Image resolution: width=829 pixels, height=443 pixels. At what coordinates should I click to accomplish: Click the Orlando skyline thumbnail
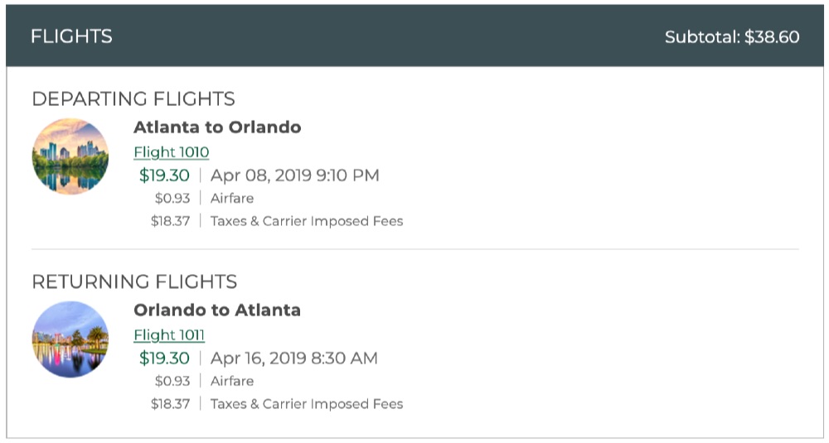pyautogui.click(x=70, y=339)
